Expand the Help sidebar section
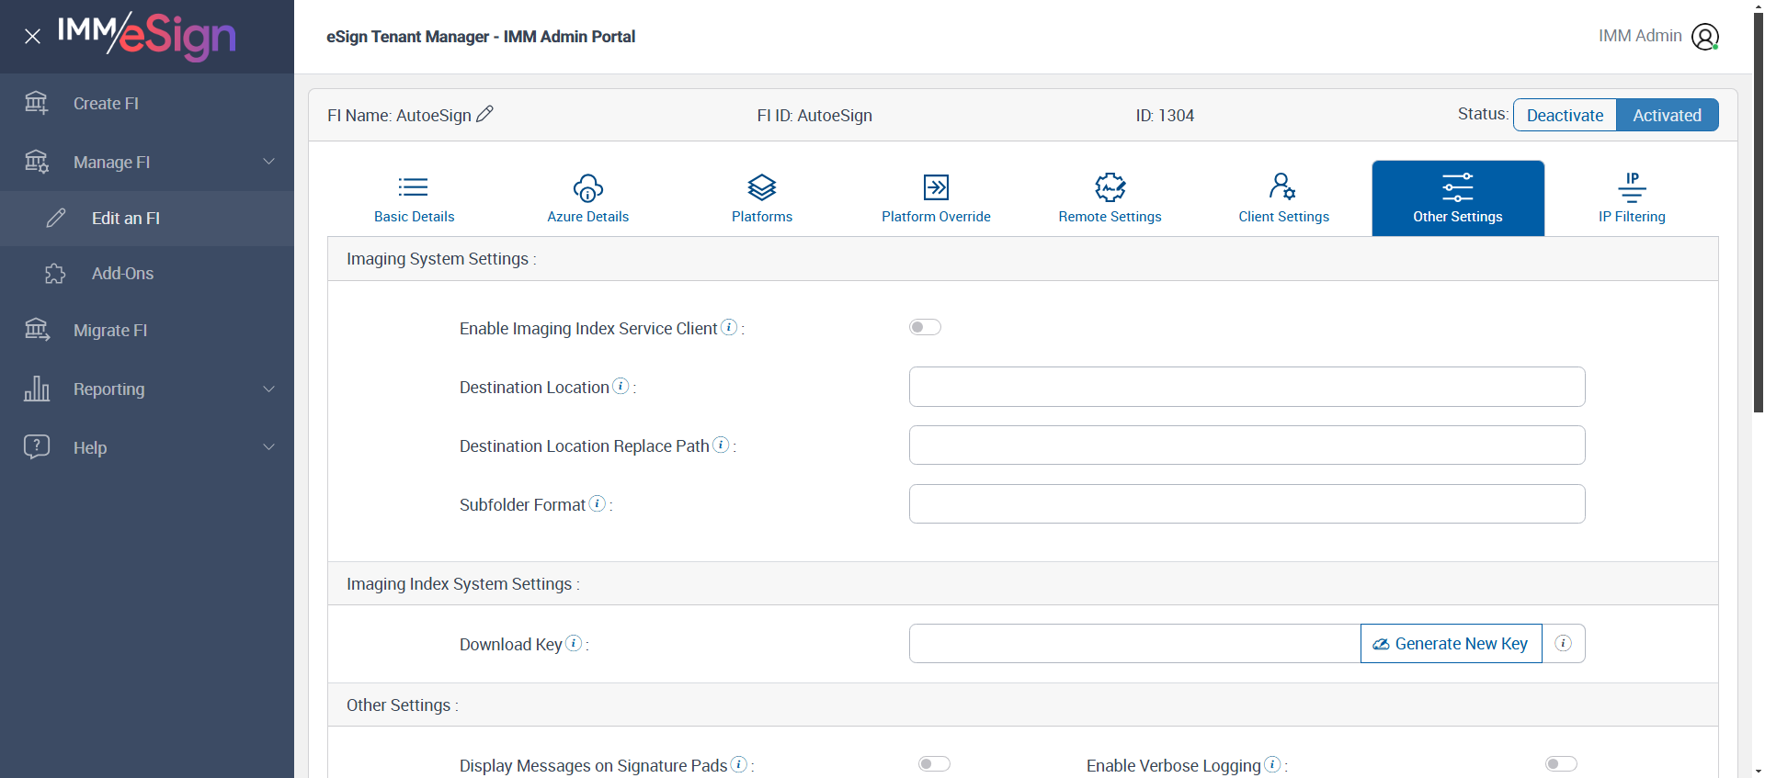 (x=147, y=447)
